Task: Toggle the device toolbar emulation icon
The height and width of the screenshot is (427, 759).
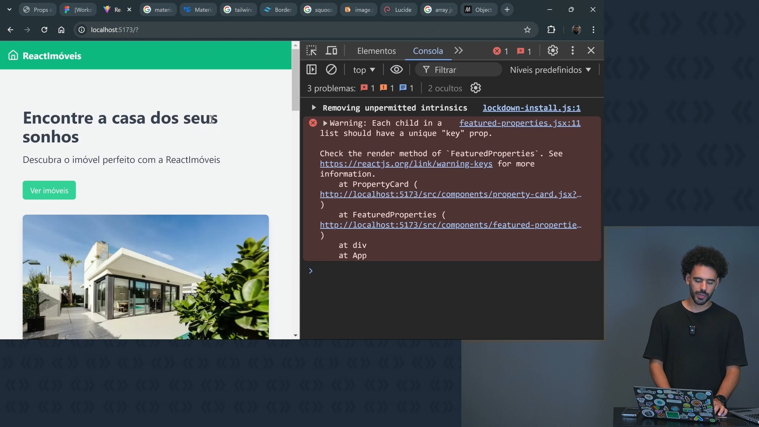Action: click(x=331, y=51)
